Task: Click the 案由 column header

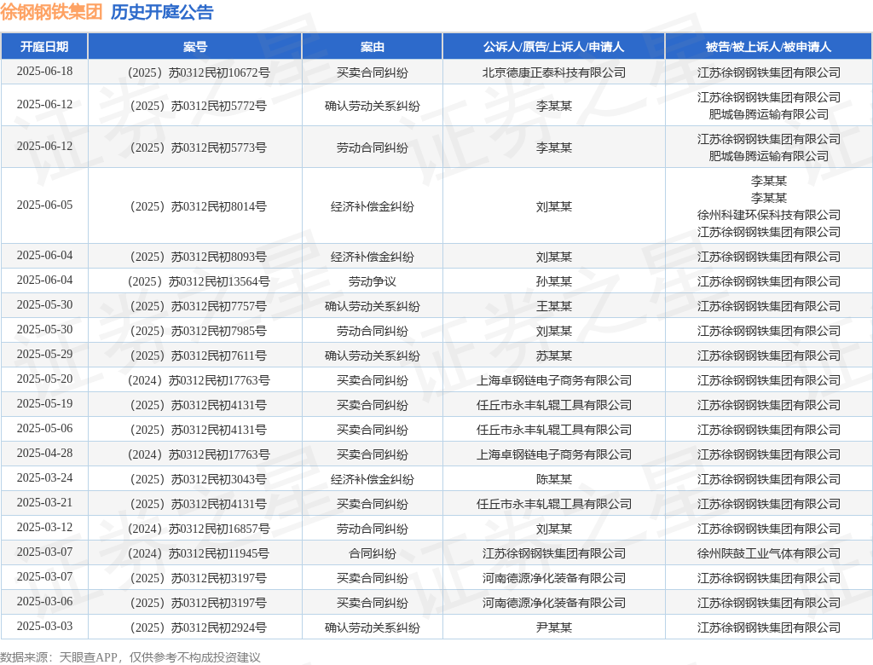Action: pos(372,47)
